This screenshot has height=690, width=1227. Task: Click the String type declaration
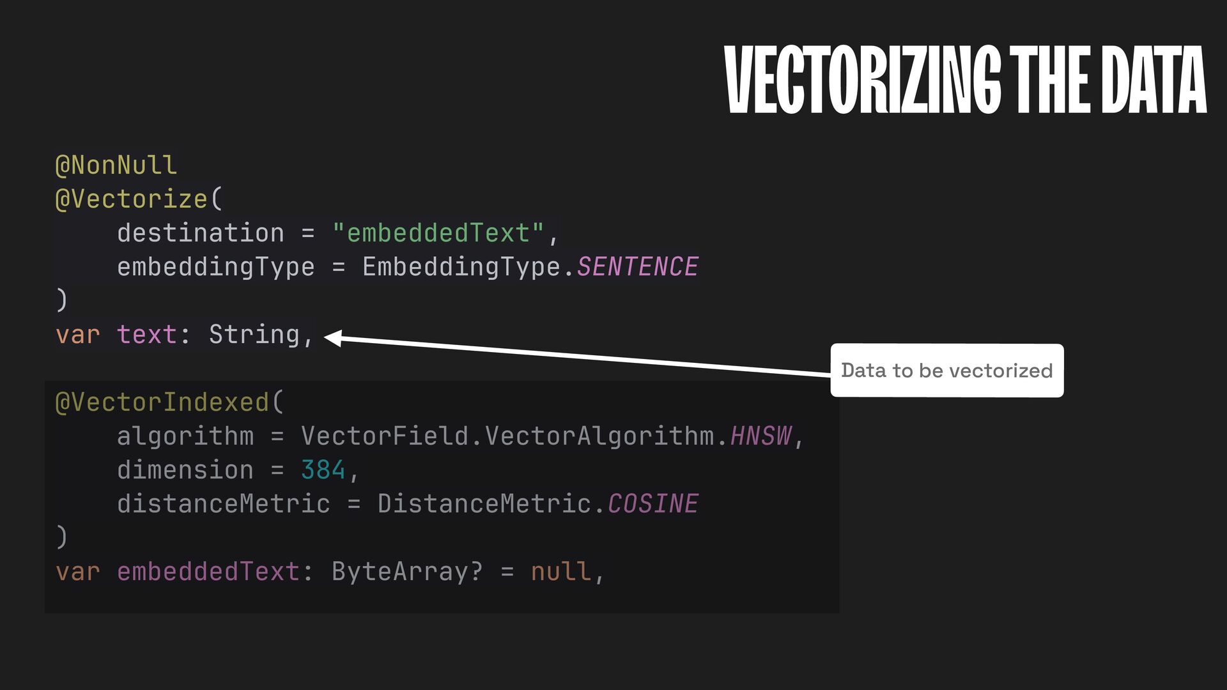(254, 335)
